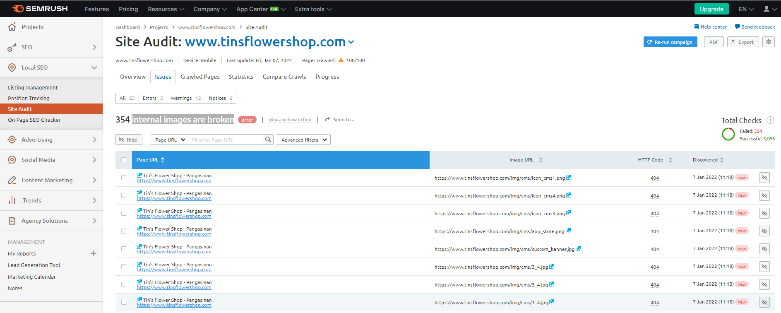781x313 pixels.
Task: Click the Filter by Page URL input
Action: [226, 140]
